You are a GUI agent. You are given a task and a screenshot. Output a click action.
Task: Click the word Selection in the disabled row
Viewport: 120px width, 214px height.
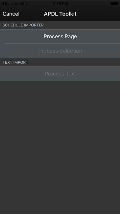(71, 51)
